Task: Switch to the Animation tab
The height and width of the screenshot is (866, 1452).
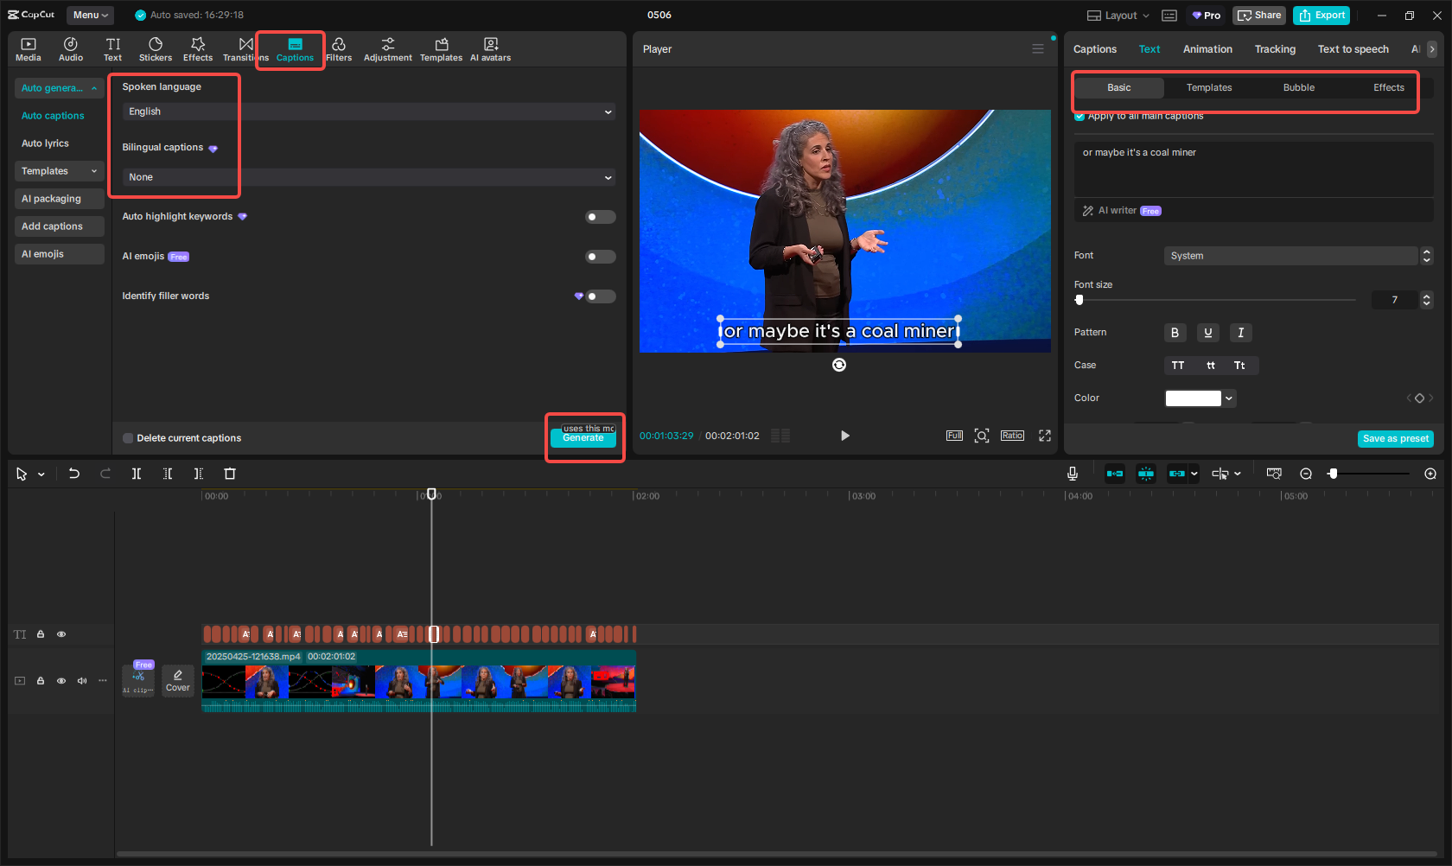Action: (1207, 49)
